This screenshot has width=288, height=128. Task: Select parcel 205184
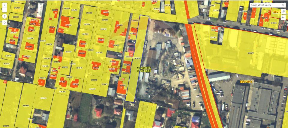[x=167, y=5]
